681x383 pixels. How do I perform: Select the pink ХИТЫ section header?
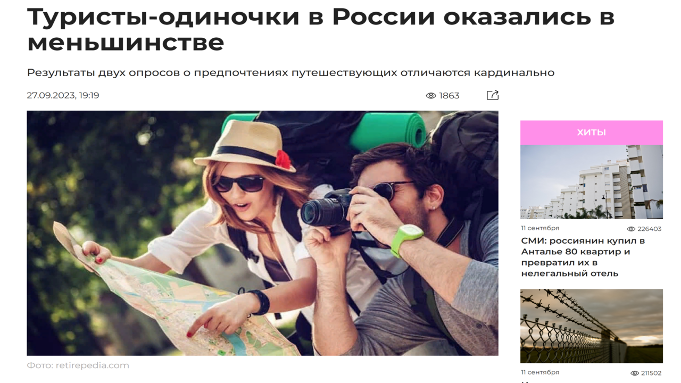coord(592,132)
